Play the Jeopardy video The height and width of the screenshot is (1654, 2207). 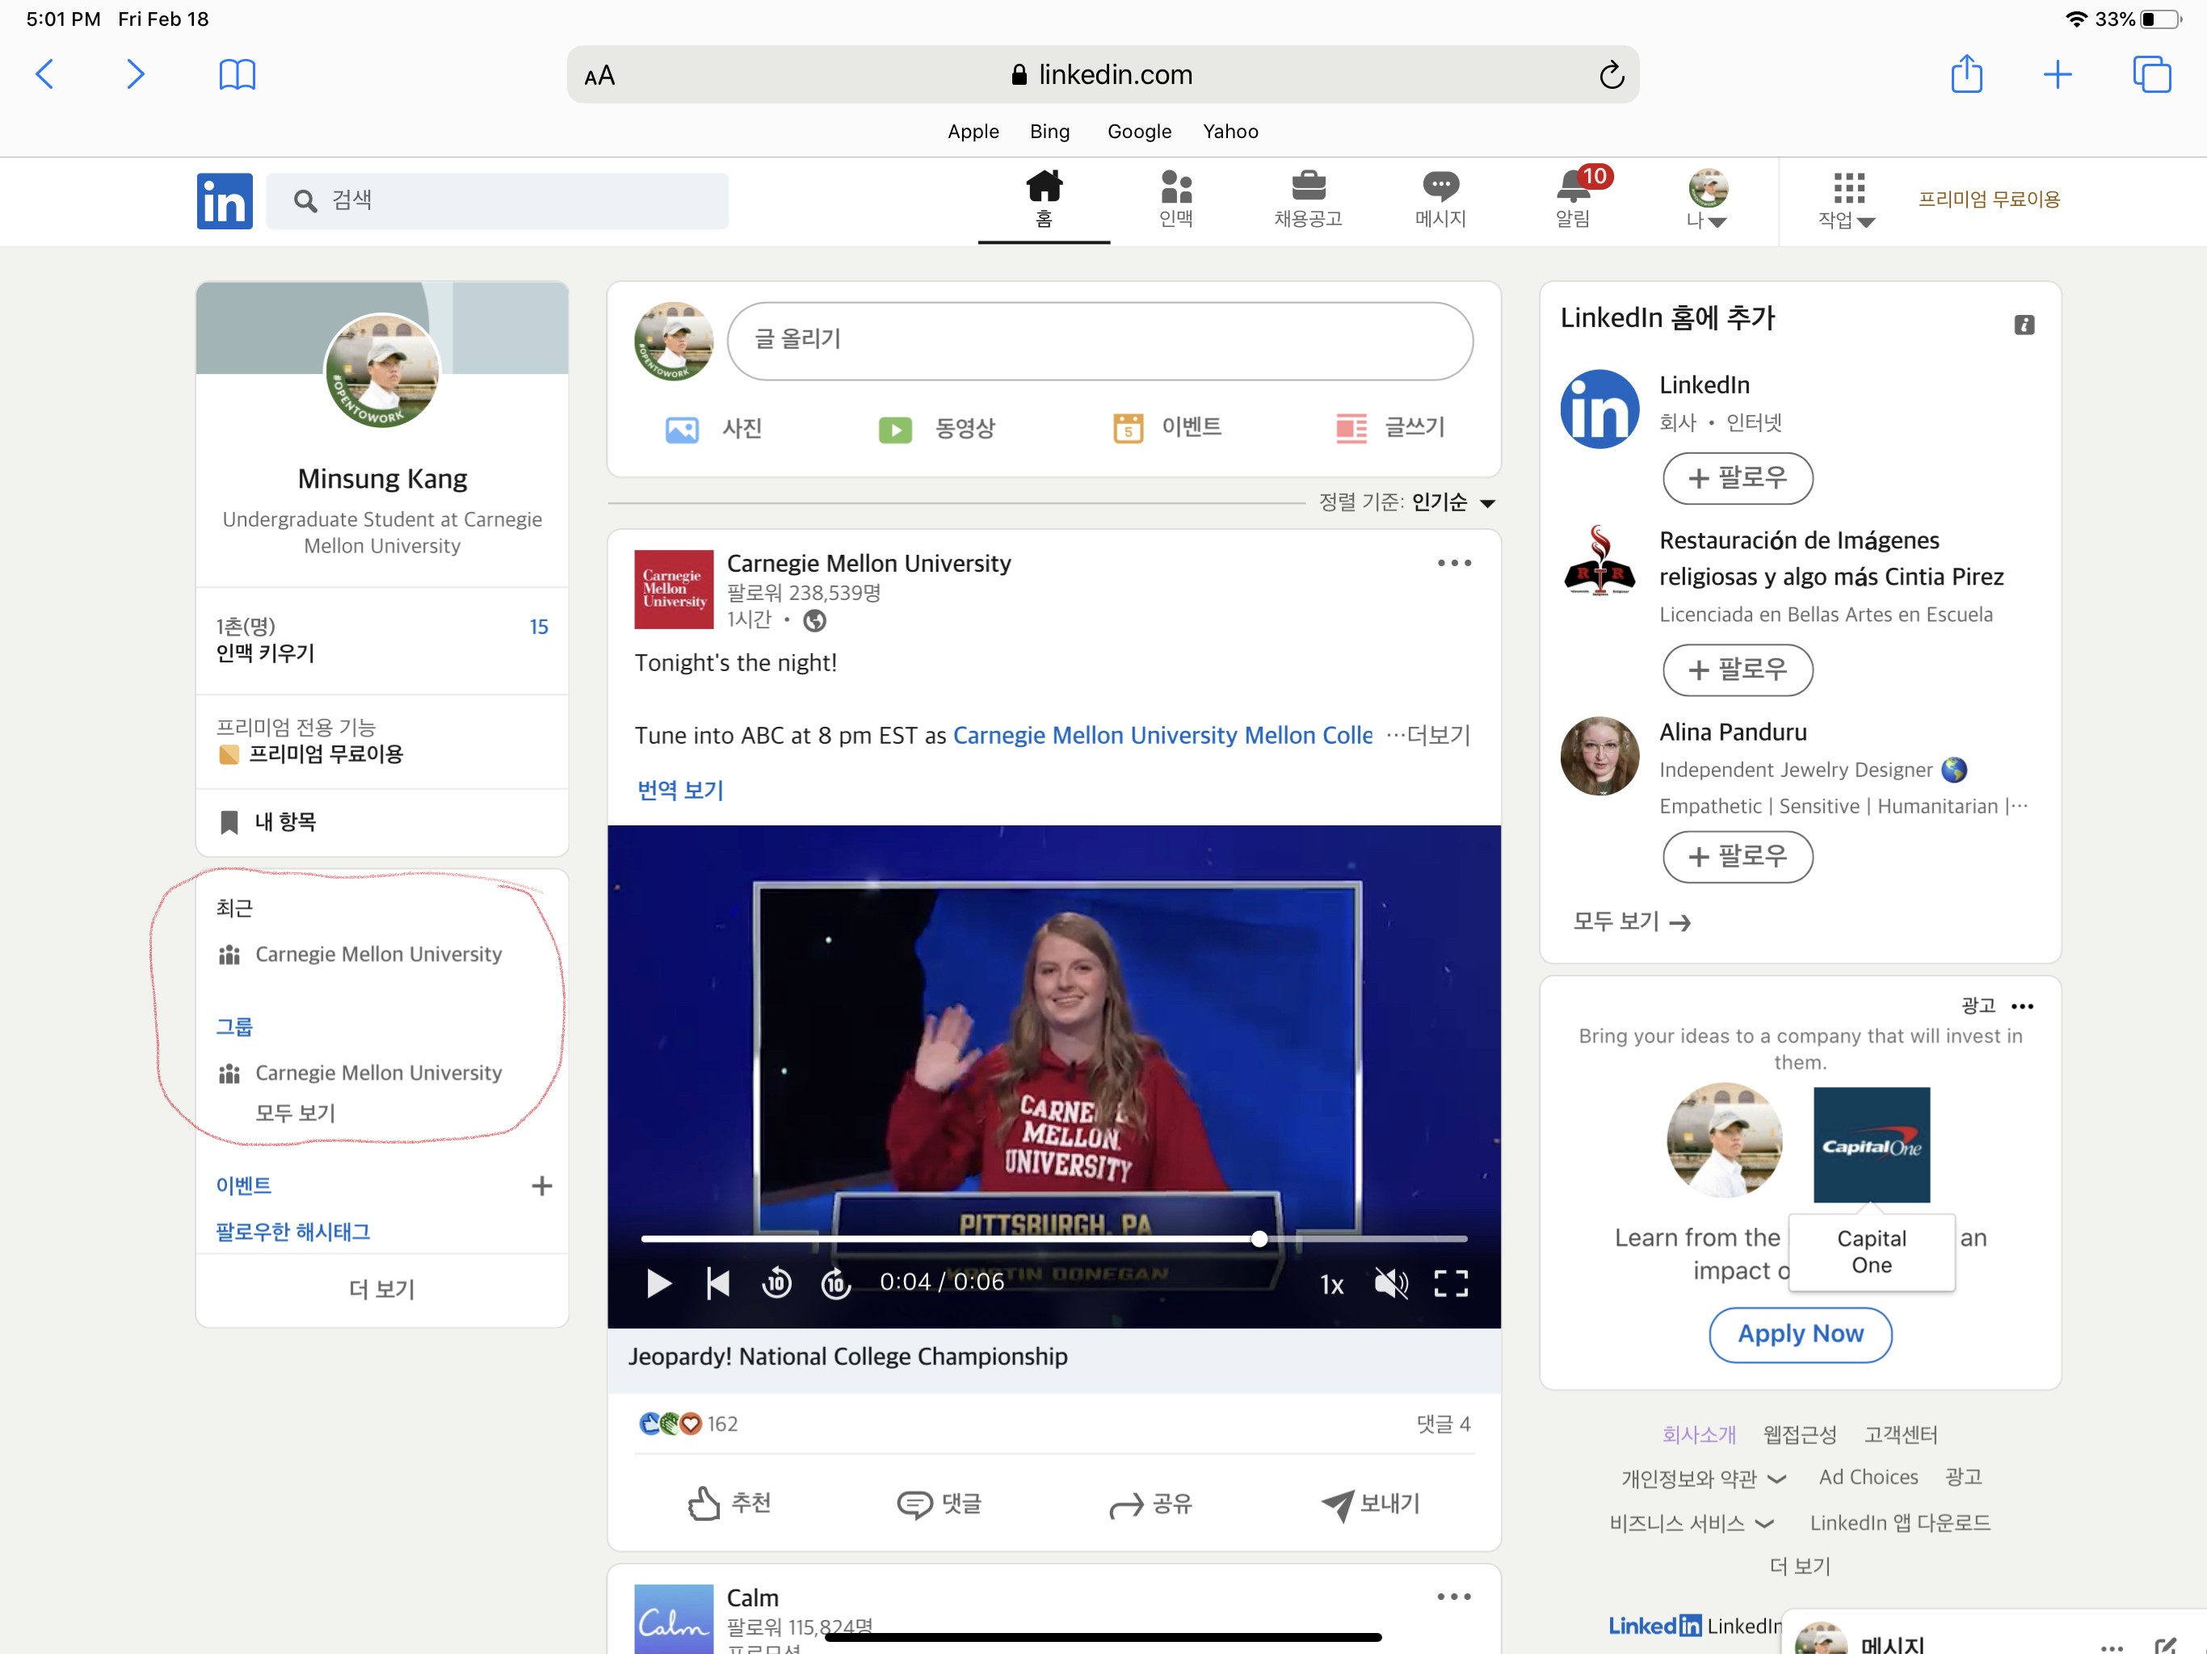pos(658,1282)
